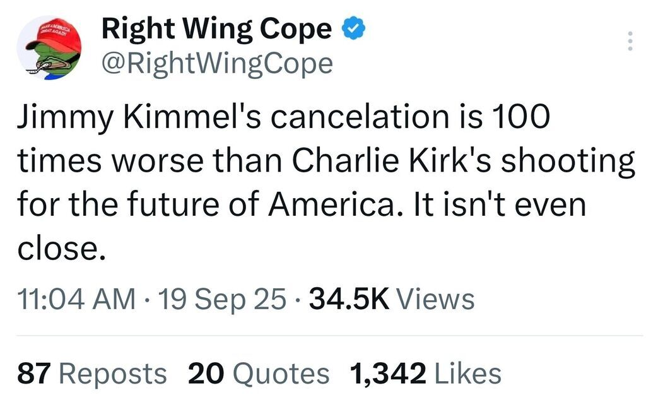Click the bold number 87
Image resolution: width=646 pixels, height=395 pixels.
34,374
